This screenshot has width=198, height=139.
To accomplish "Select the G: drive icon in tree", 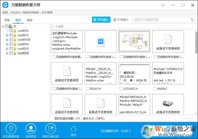I will click(x=11, y=26).
